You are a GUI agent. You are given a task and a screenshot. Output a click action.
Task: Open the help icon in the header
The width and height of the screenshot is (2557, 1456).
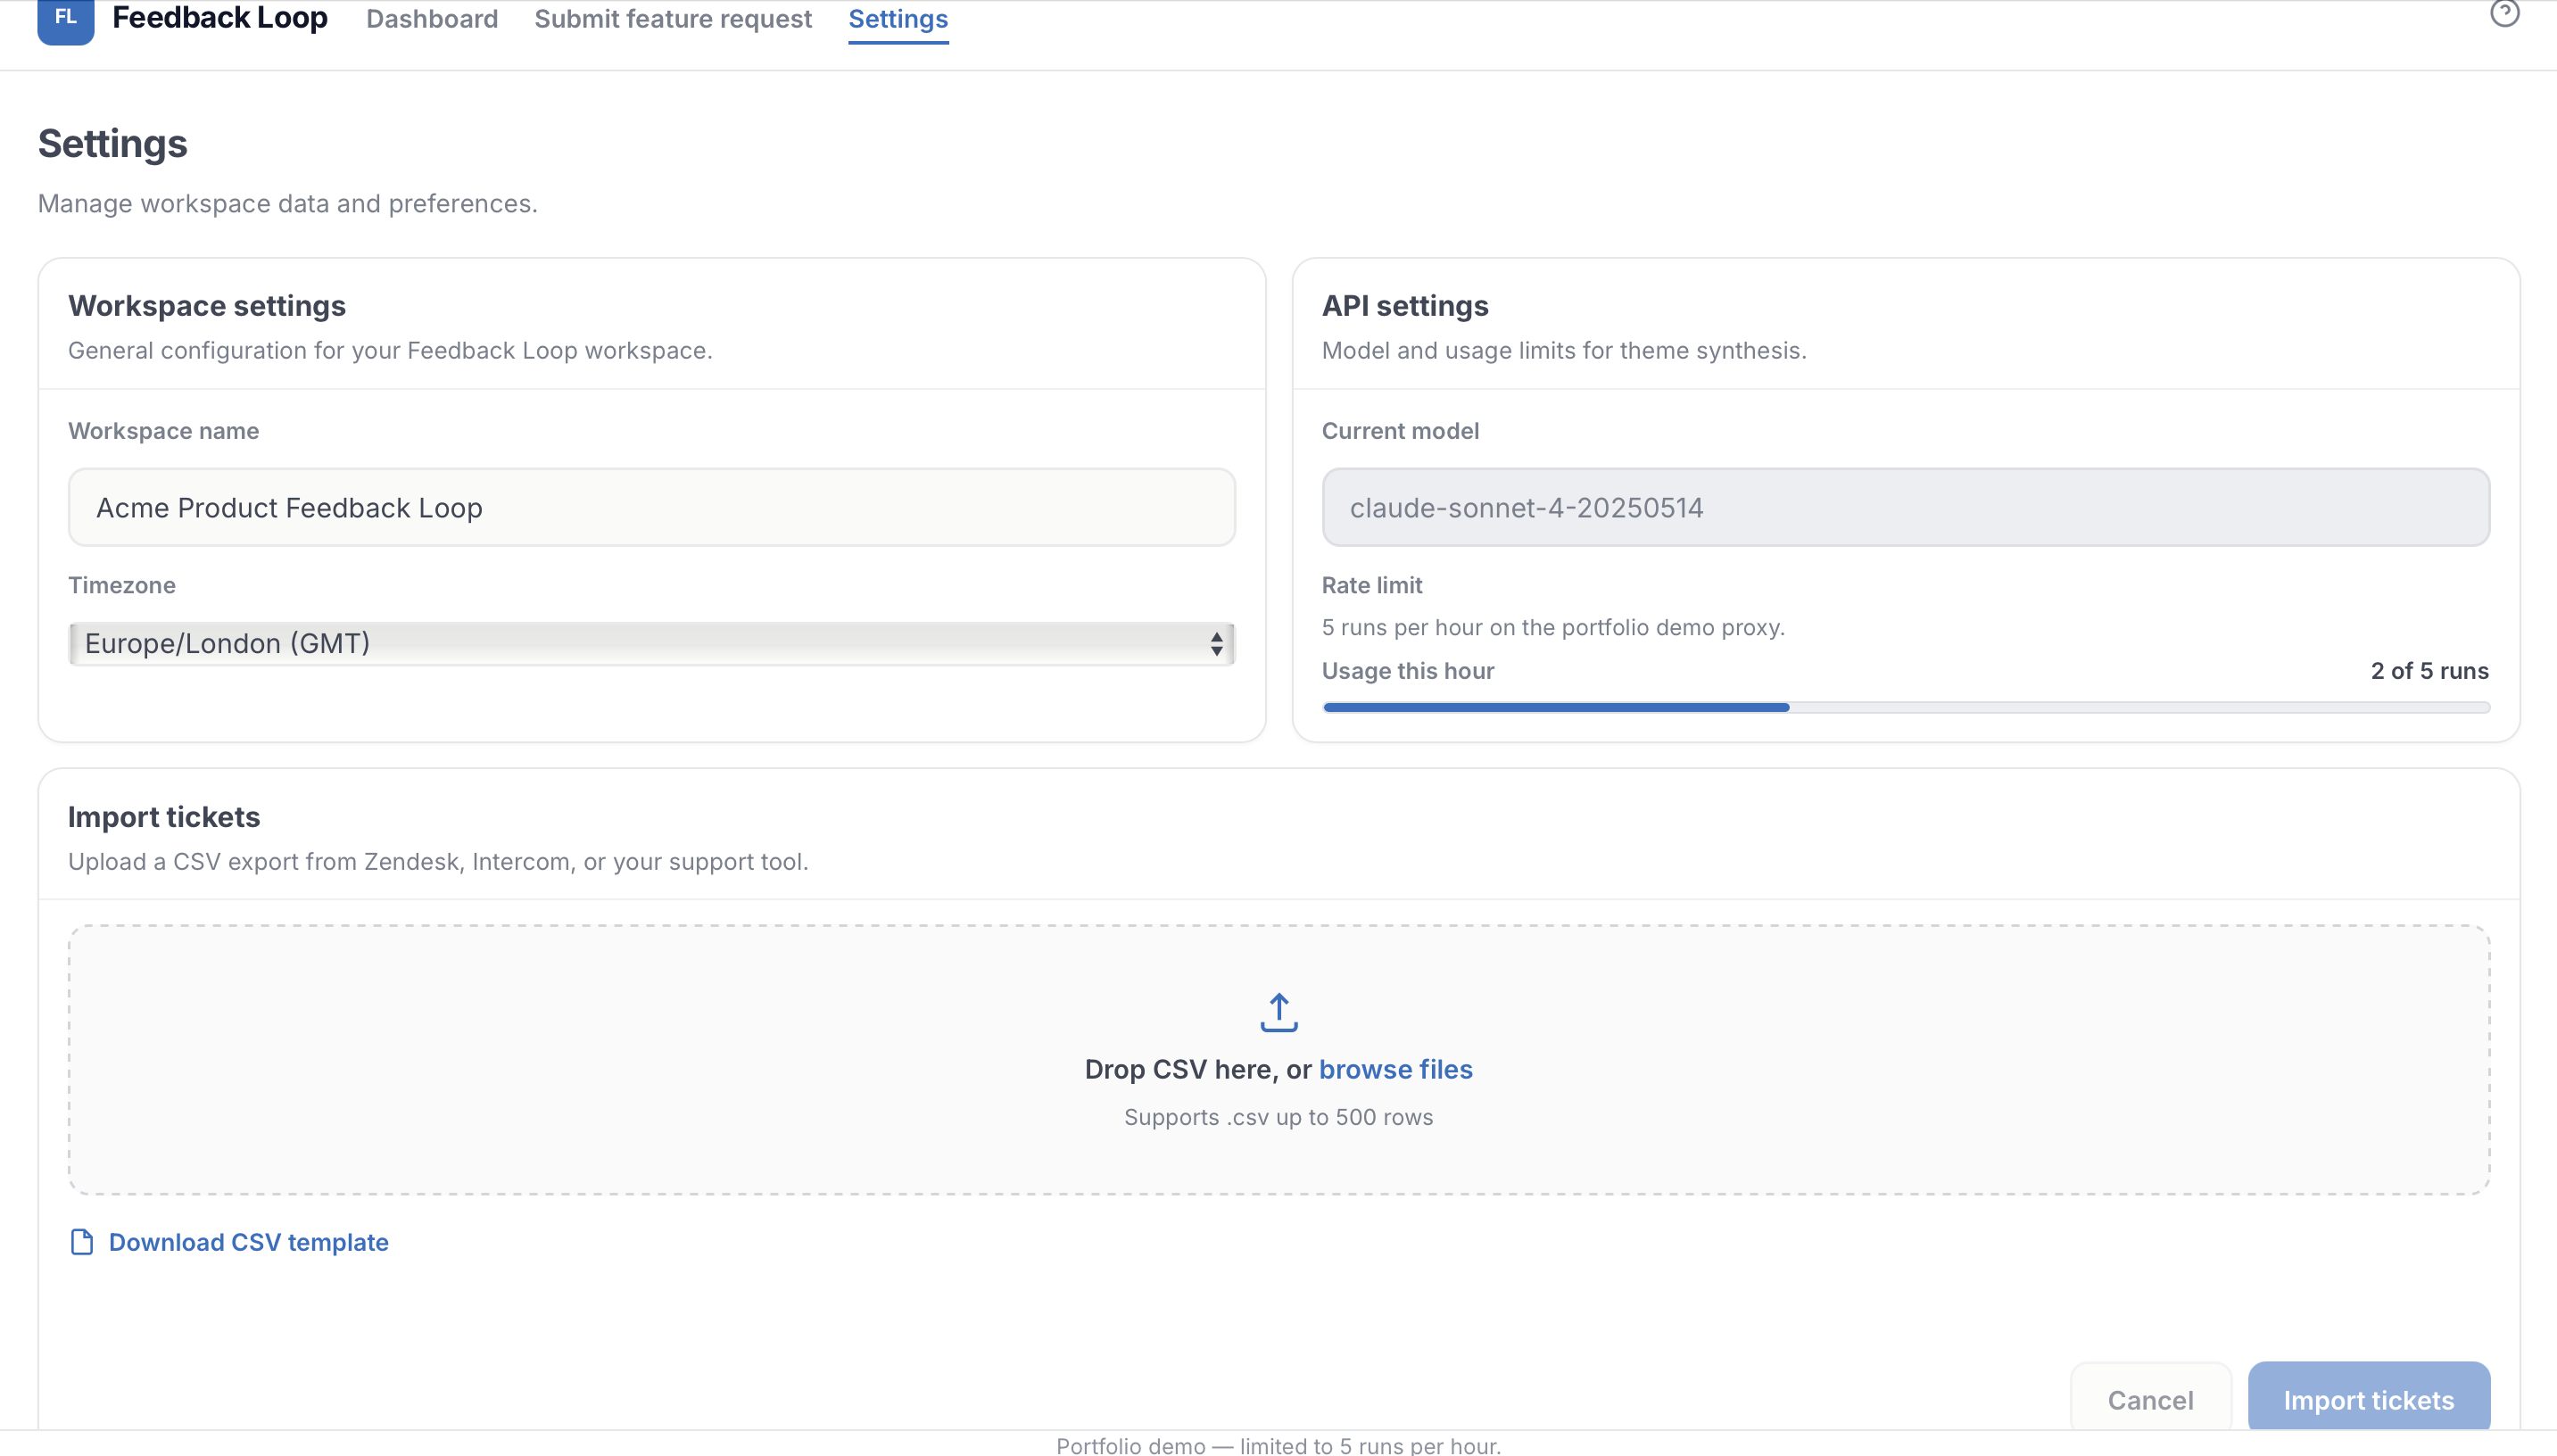pyautogui.click(x=2504, y=13)
